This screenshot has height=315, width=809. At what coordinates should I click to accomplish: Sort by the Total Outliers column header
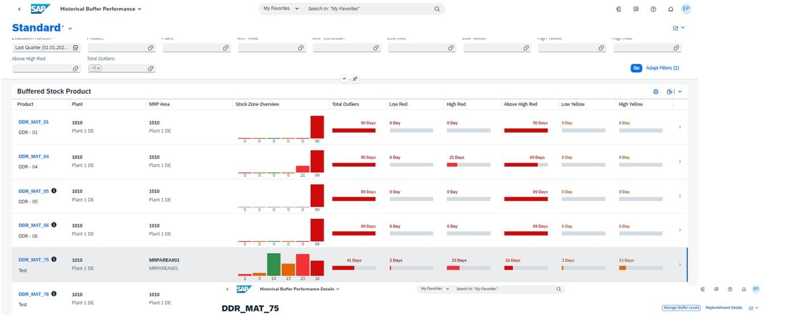click(346, 104)
